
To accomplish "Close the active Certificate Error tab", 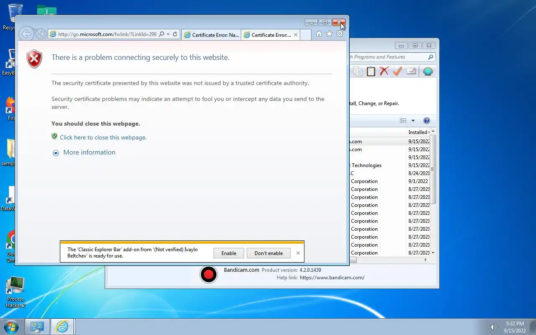I will pyautogui.click(x=296, y=35).
